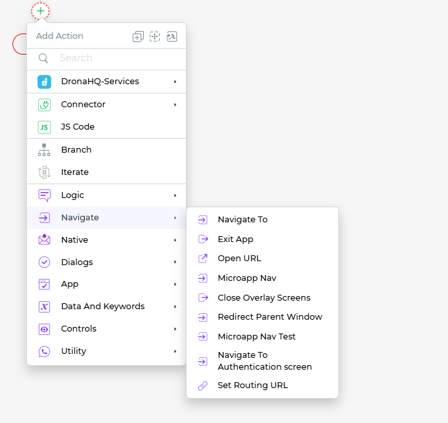448x423 pixels.
Task: Open the Utility category
Action: coord(106,351)
